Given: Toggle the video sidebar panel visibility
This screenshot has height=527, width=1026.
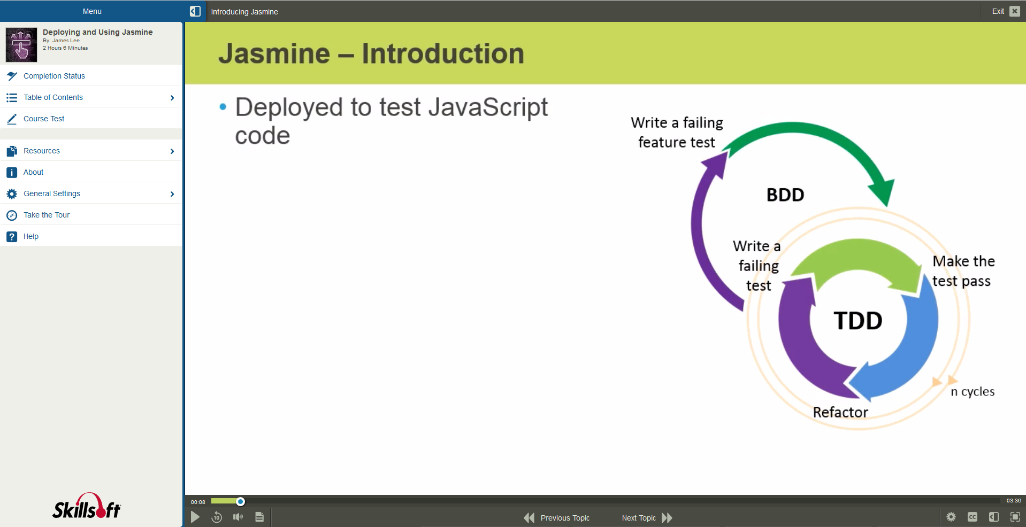Looking at the screenshot, I should click(994, 517).
